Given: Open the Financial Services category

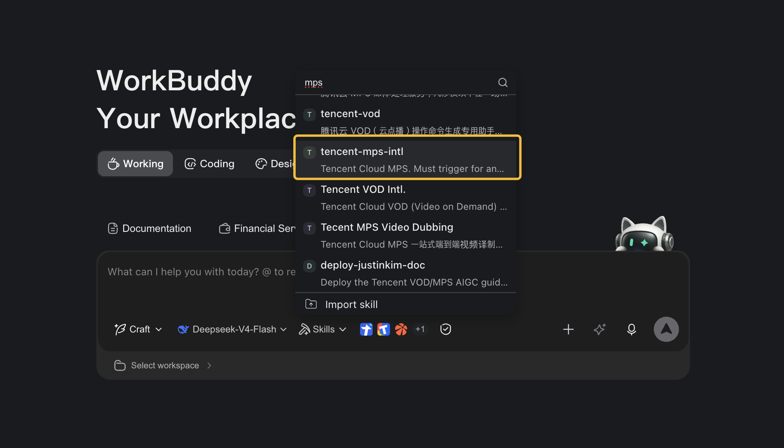Looking at the screenshot, I should [x=253, y=228].
